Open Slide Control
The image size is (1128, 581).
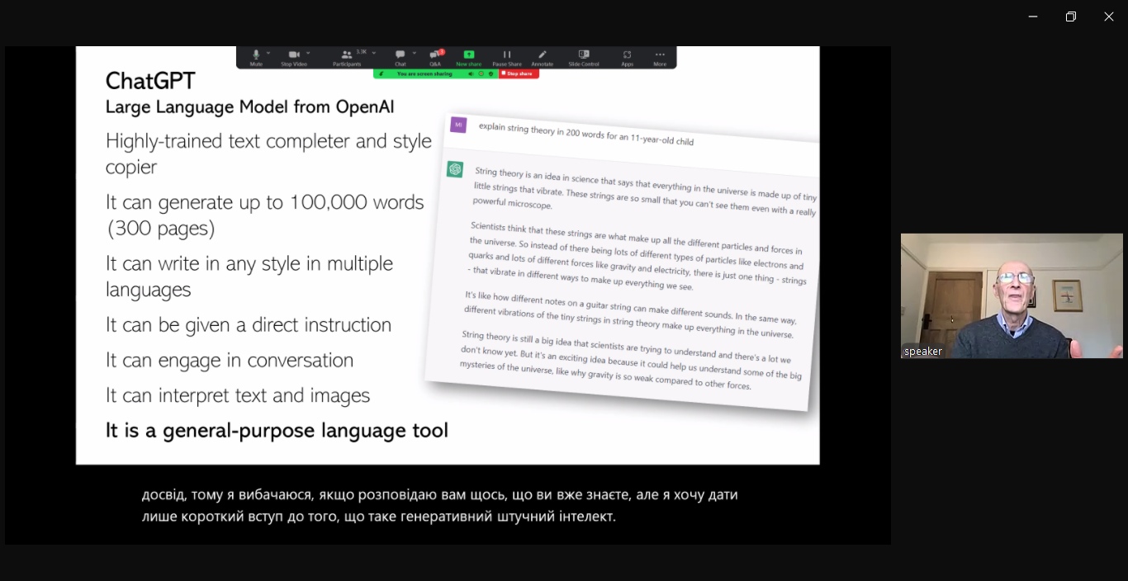tap(584, 55)
